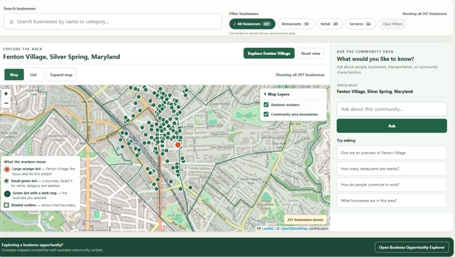The image size is (455, 257).
Task: Click '207 businesses shown' badge on map
Action: 305,220
